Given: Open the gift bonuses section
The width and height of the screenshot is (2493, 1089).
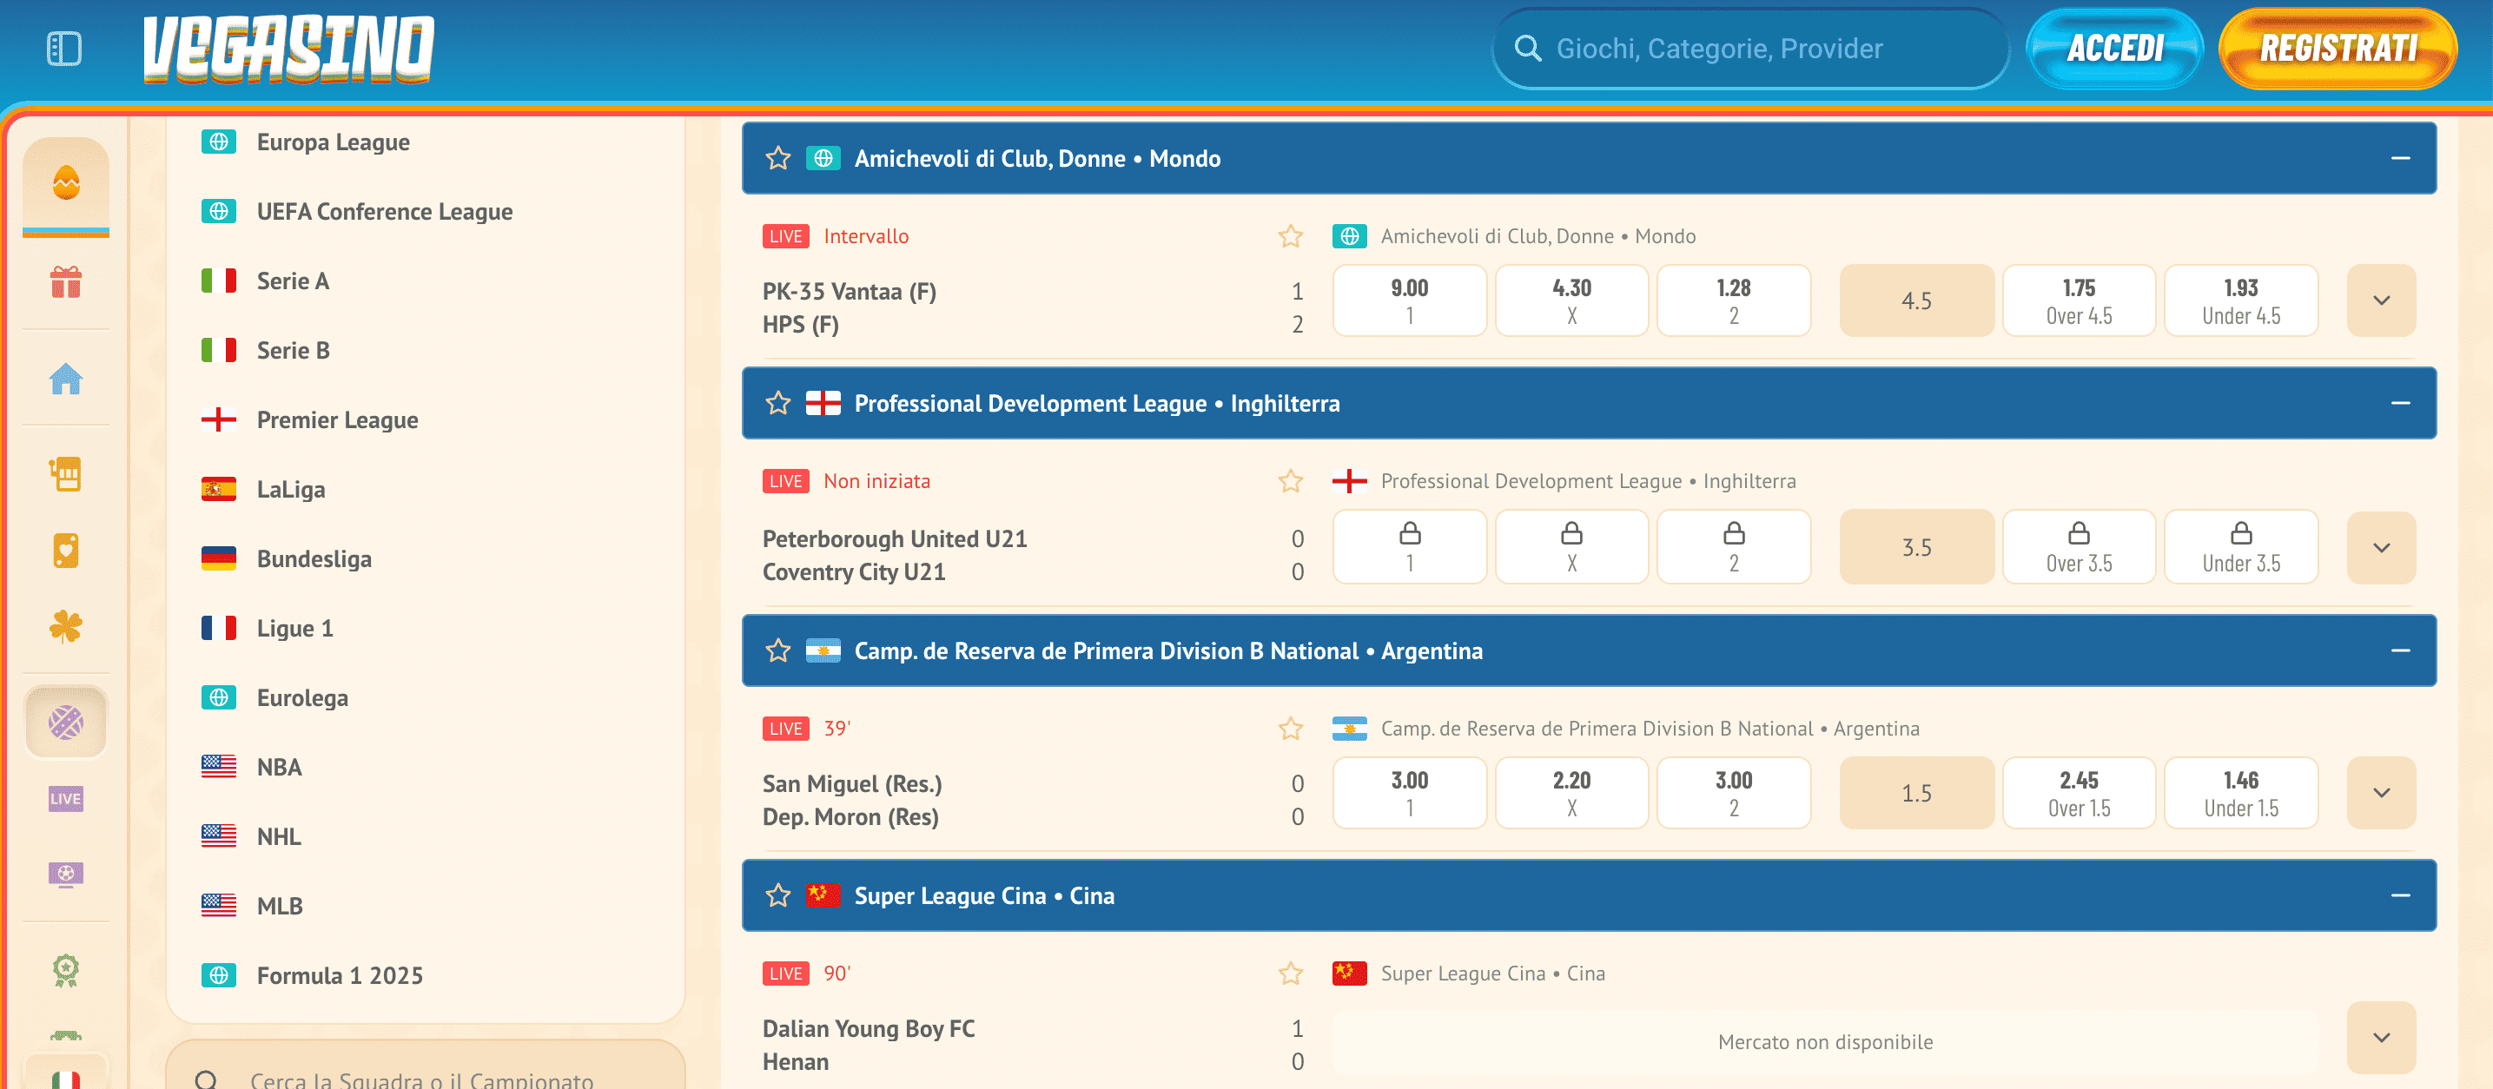Looking at the screenshot, I should [65, 283].
